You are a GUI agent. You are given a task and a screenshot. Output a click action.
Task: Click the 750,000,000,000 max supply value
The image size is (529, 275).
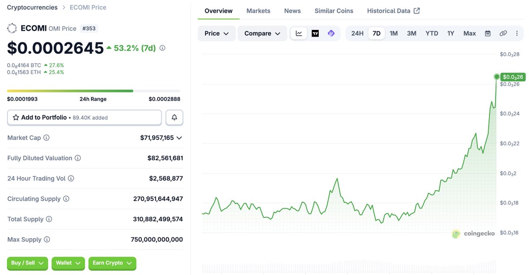[x=157, y=240]
